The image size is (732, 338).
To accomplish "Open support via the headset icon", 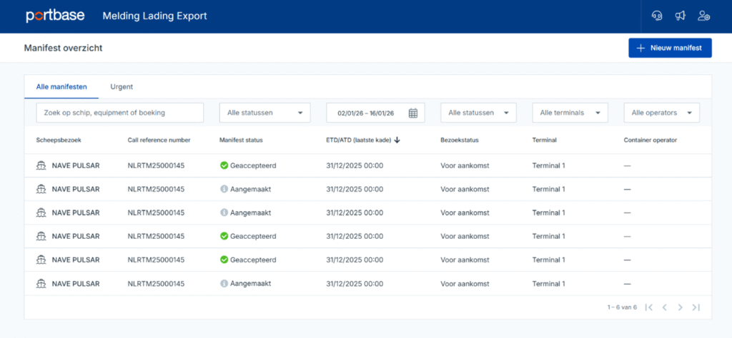I will [x=657, y=16].
